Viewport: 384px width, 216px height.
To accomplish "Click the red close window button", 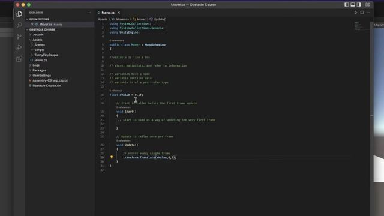I will click(17, 5).
